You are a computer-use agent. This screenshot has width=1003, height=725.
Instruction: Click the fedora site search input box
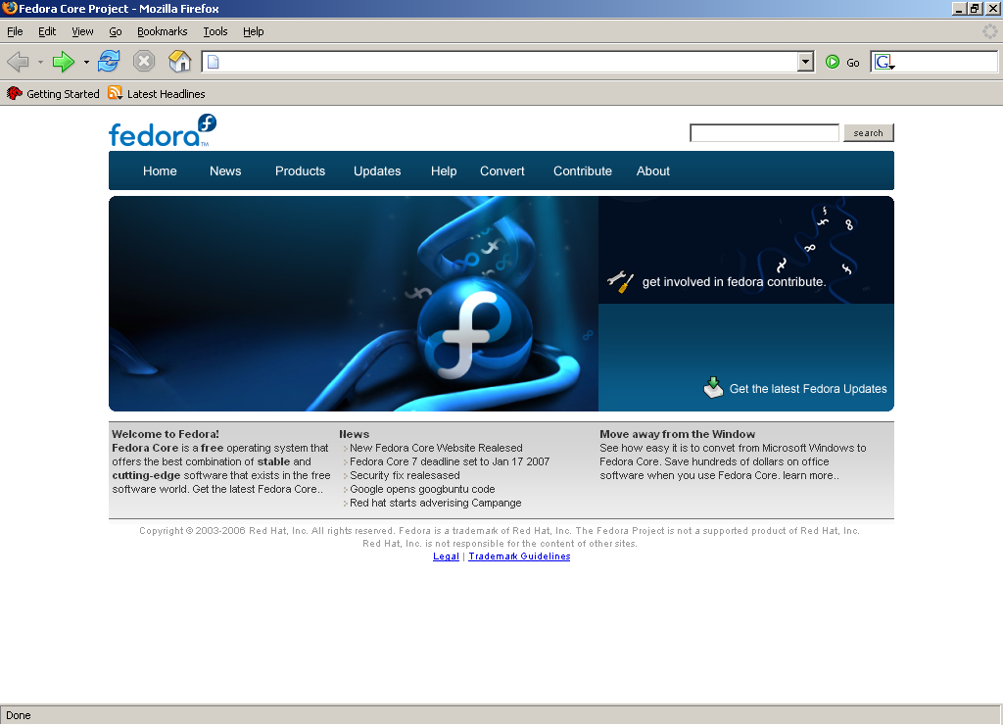pos(764,132)
